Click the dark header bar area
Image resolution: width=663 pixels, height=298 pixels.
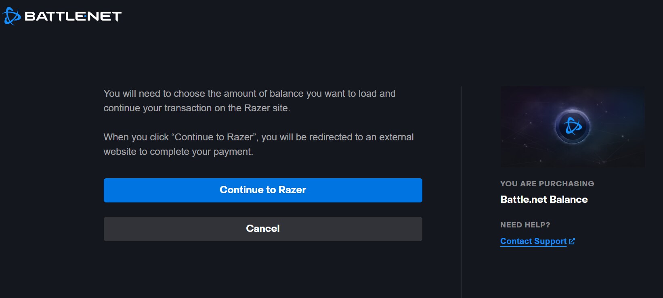pos(323,16)
